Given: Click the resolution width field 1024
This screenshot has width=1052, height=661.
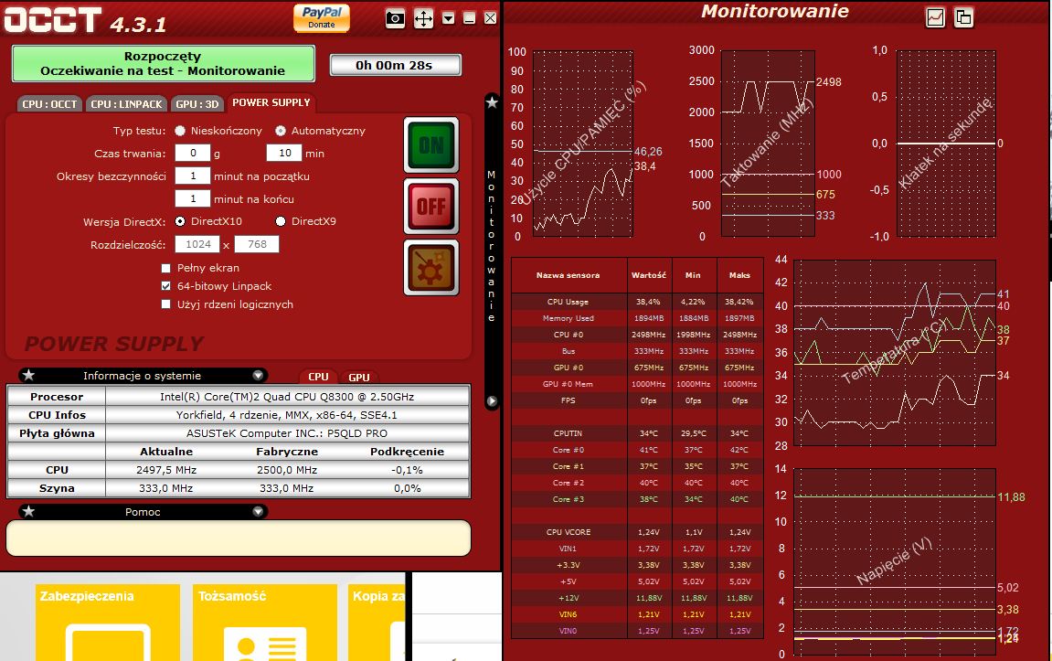Looking at the screenshot, I should tap(197, 244).
